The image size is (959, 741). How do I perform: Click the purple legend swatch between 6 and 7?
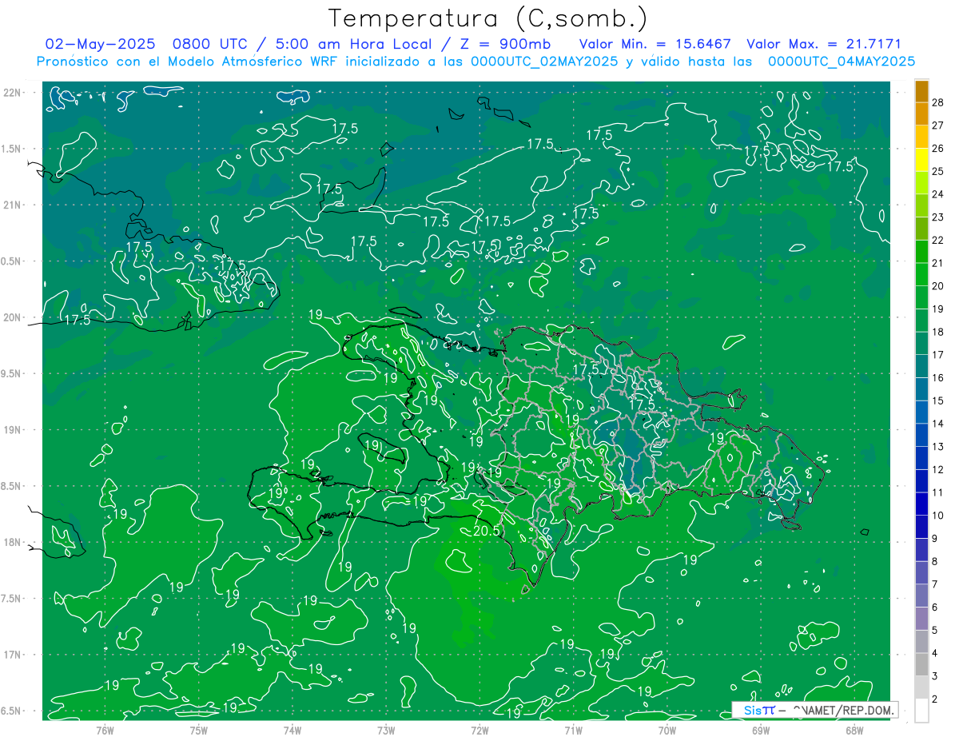tap(921, 596)
